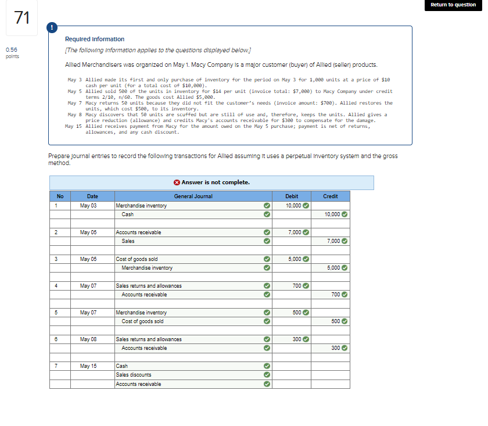Click the green checkmark beside Merchandise inventory May 03
The width and height of the screenshot is (488, 426).
pos(265,205)
